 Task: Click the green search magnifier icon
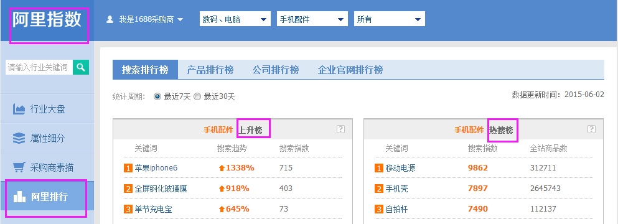coord(81,67)
